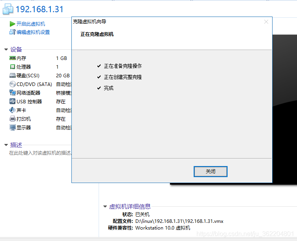Click the processor icon beside 处理器
Viewport: 297px width, 241px height.
point(13,67)
